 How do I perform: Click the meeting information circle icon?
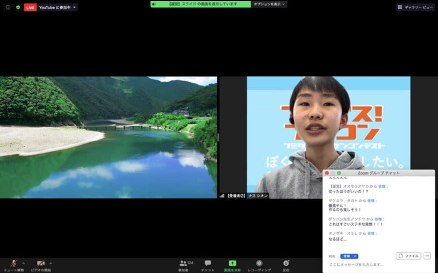[8, 7]
